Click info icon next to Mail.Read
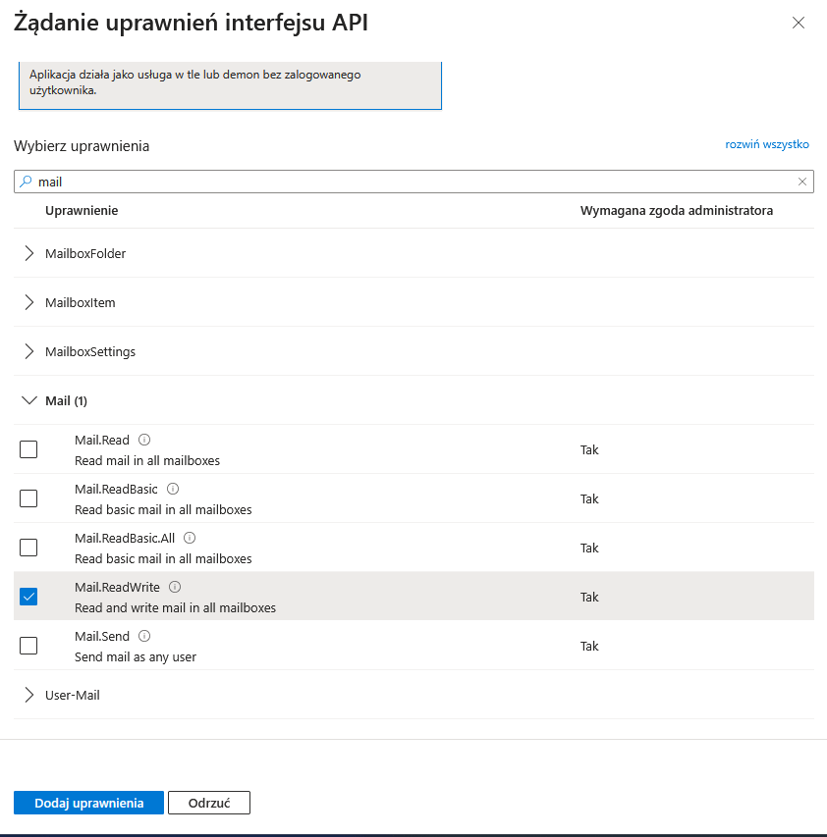Screen dimensions: 827x837 [x=144, y=440]
